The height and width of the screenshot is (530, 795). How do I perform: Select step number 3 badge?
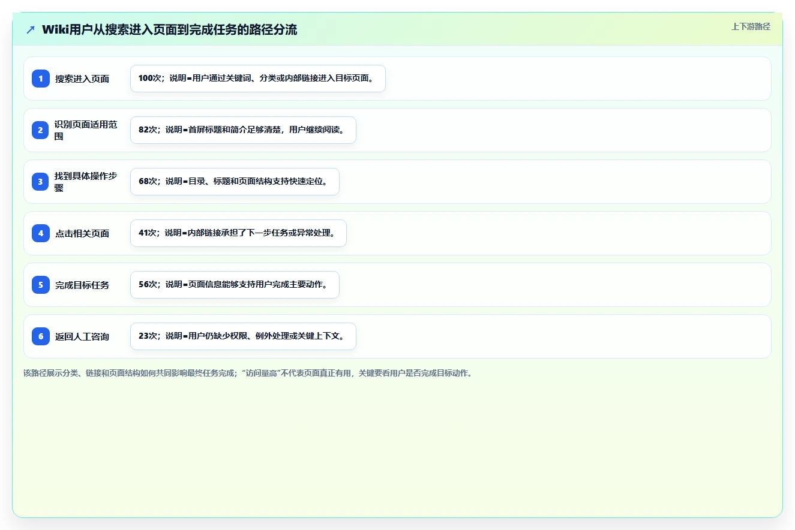coord(41,182)
